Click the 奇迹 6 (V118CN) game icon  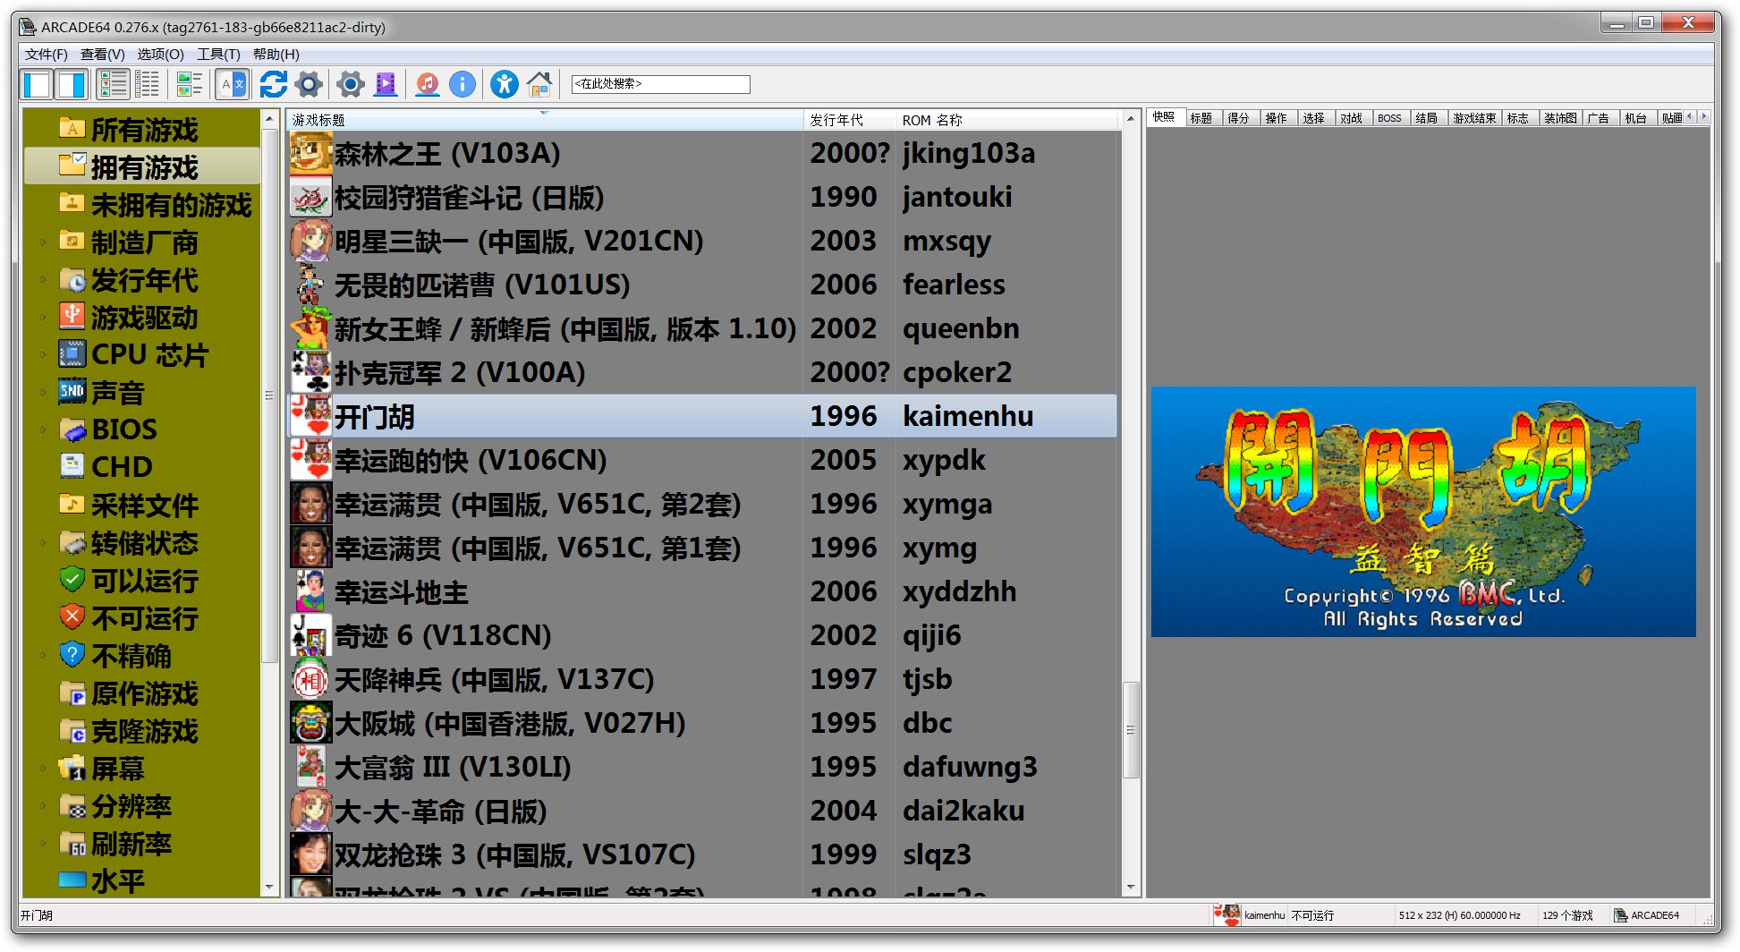coord(311,635)
